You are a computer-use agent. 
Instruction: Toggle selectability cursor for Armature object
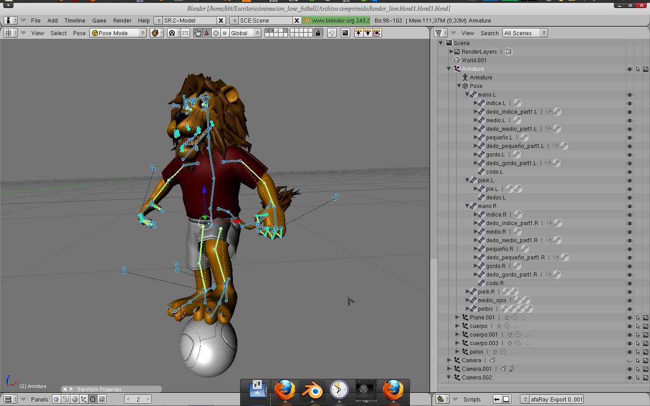(638, 69)
